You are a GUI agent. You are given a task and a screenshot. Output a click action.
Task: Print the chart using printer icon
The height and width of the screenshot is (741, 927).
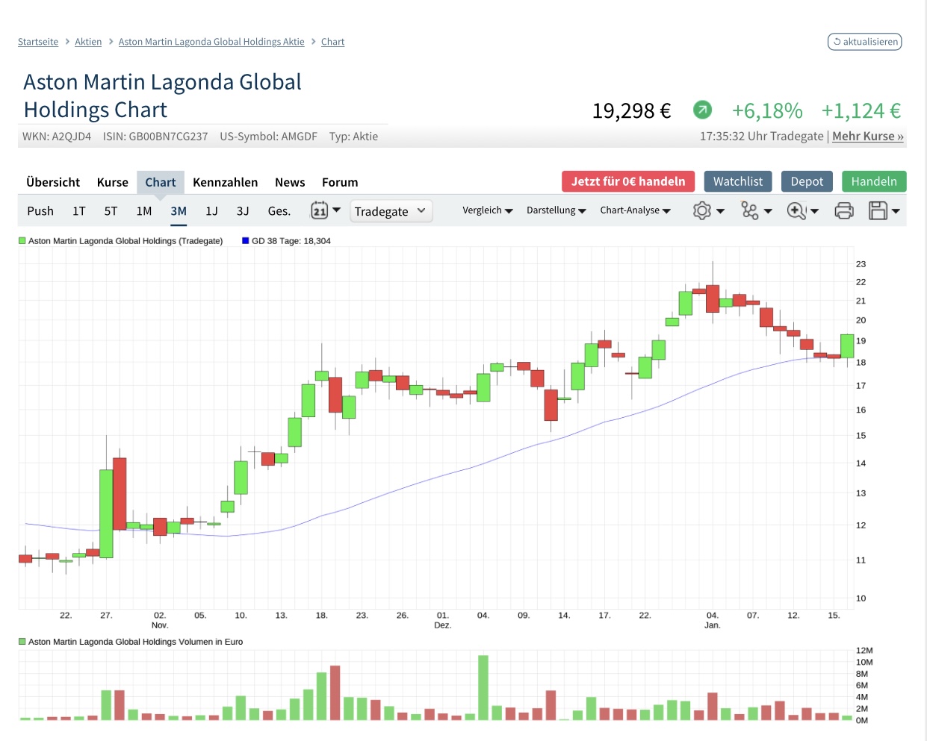coord(844,210)
